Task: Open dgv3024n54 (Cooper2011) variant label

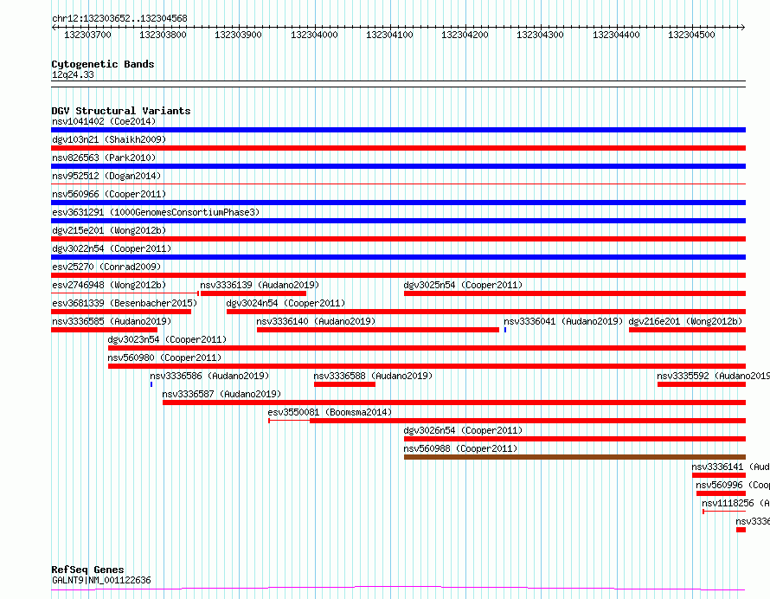Action: point(286,303)
